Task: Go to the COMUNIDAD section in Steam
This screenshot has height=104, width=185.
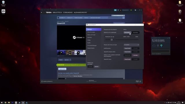Action: [68, 12]
